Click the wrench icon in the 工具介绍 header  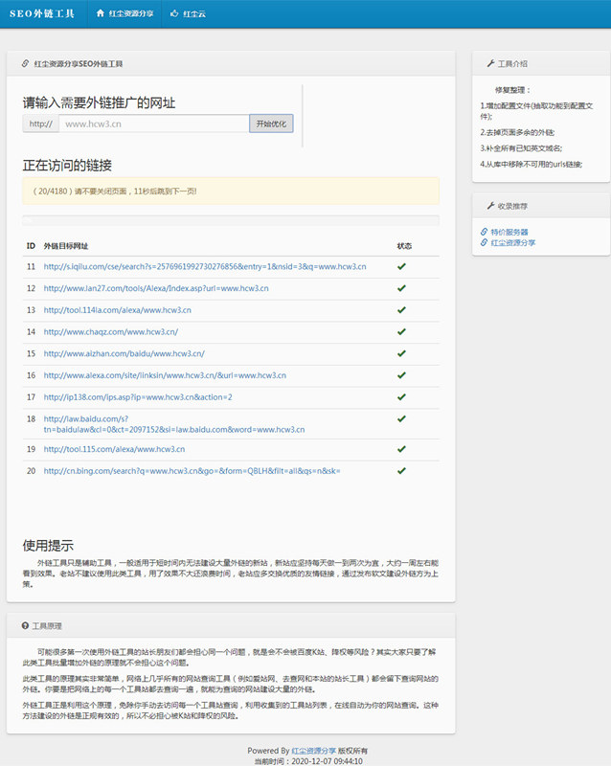coord(490,63)
